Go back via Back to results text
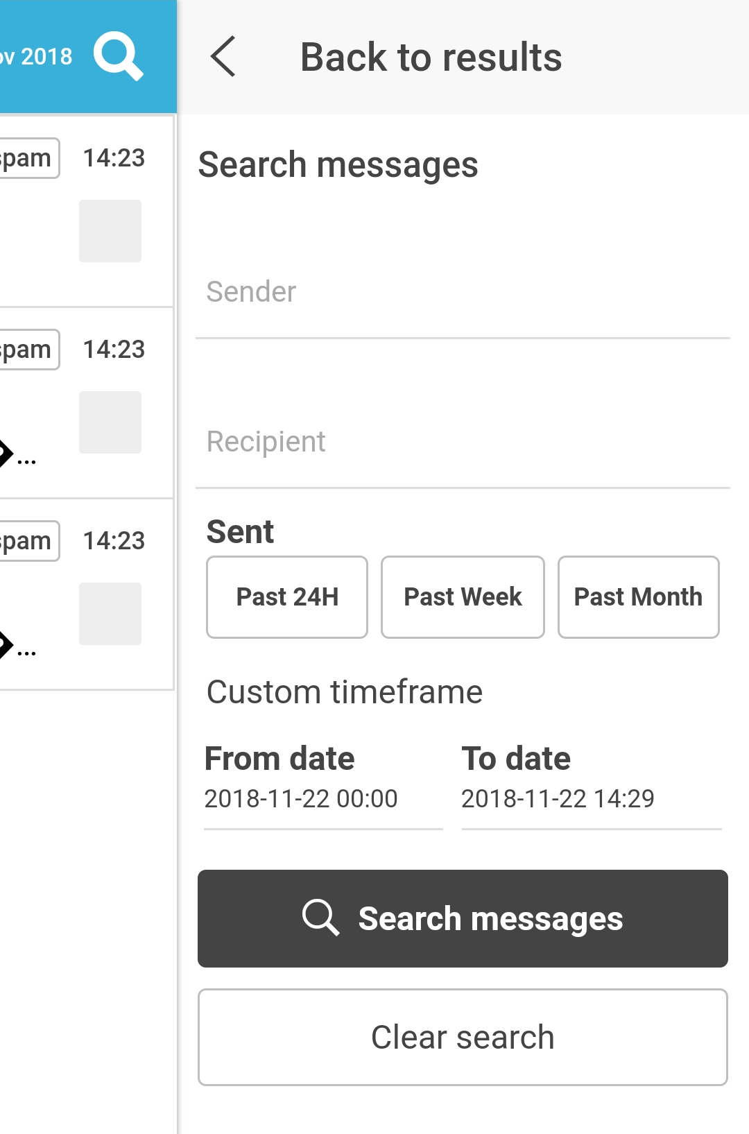749x1134 pixels. (x=431, y=57)
